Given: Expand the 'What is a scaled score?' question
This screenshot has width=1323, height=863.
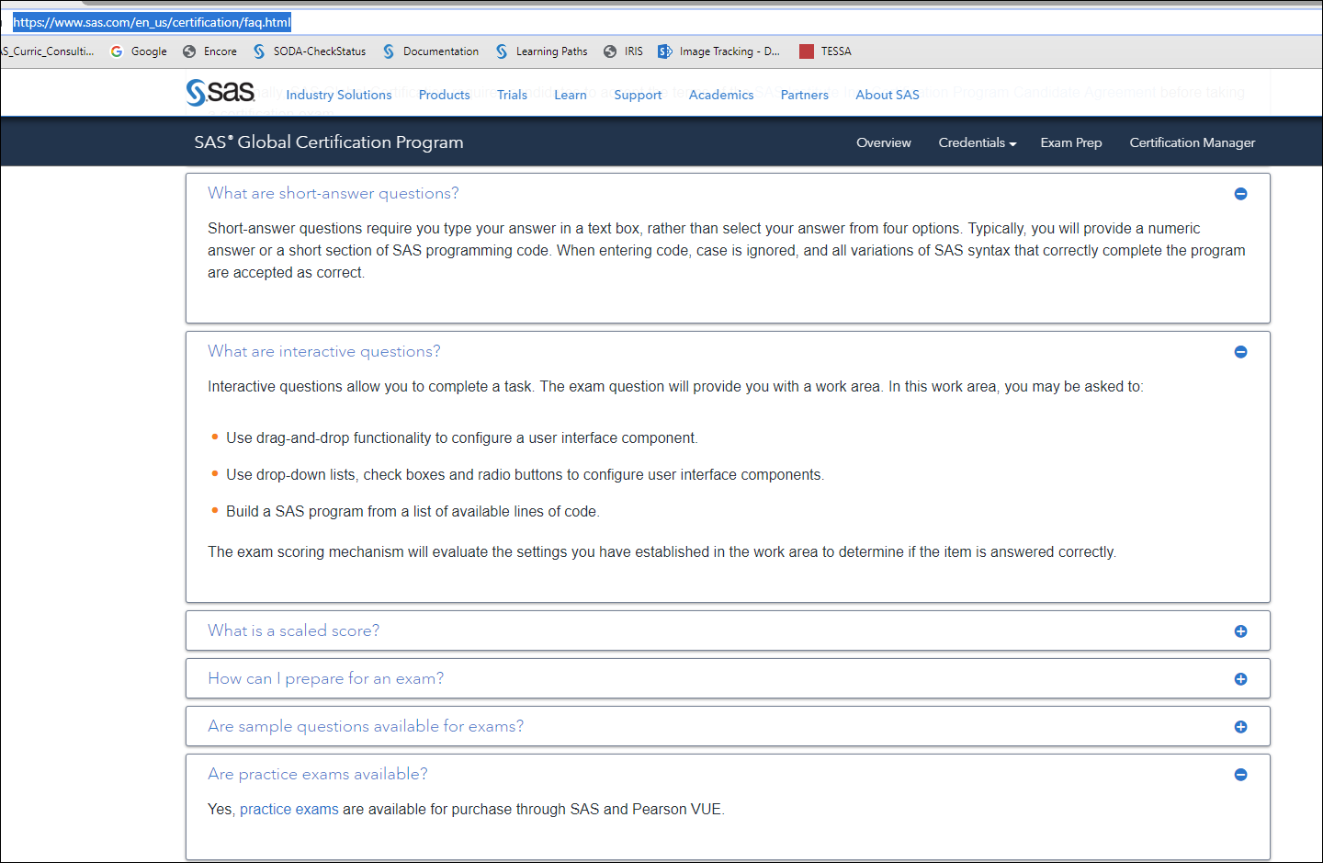Looking at the screenshot, I should click(x=1240, y=630).
